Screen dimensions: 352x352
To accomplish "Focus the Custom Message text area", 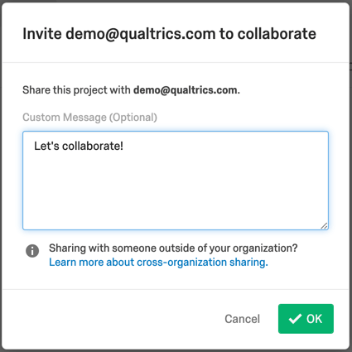I will (176, 181).
